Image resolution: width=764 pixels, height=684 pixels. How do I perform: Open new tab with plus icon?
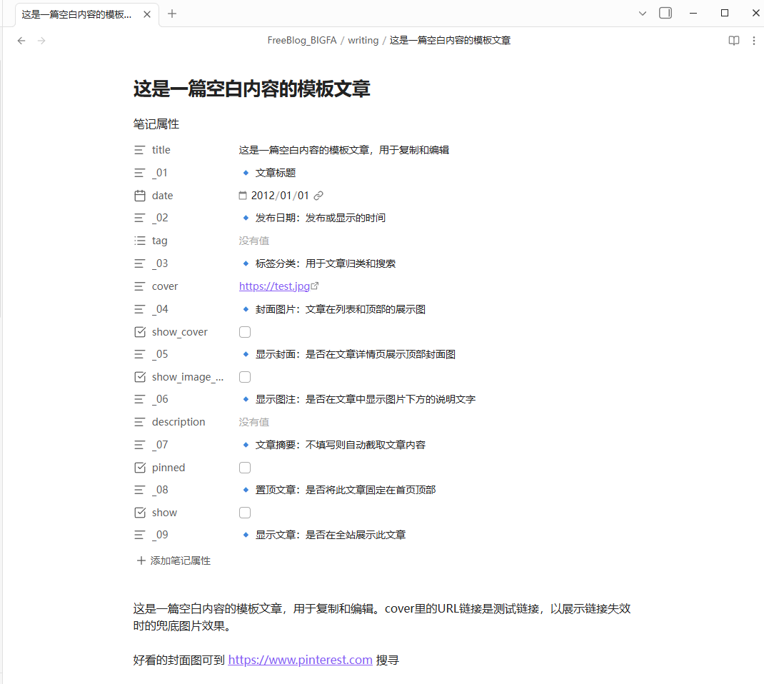pyautogui.click(x=171, y=14)
